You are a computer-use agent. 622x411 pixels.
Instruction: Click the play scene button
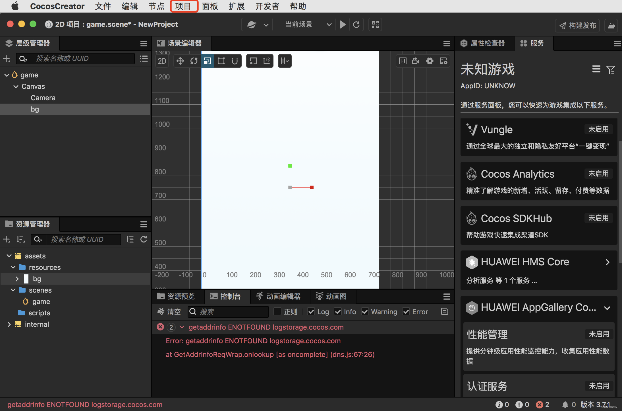(x=343, y=24)
